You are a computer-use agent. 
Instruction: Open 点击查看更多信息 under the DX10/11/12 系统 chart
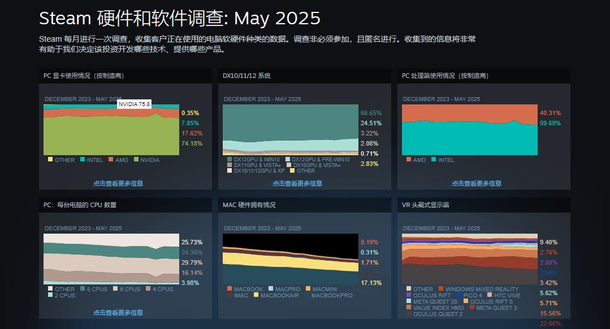(x=297, y=183)
